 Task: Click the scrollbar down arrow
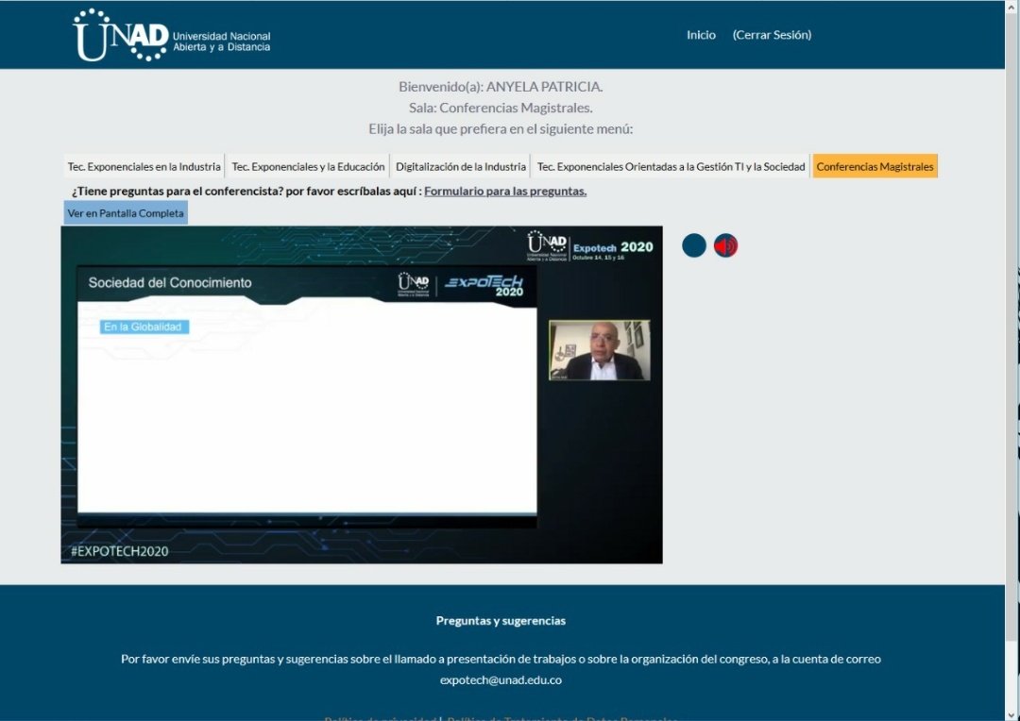coord(1012,713)
